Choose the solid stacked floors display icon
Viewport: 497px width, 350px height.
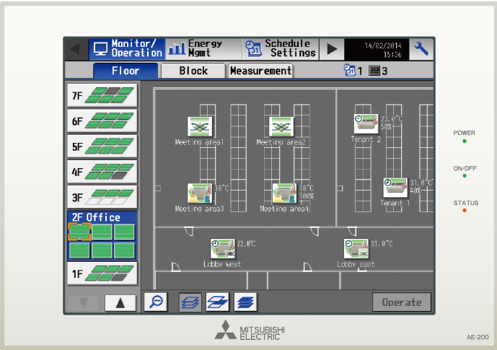pyautogui.click(x=245, y=302)
